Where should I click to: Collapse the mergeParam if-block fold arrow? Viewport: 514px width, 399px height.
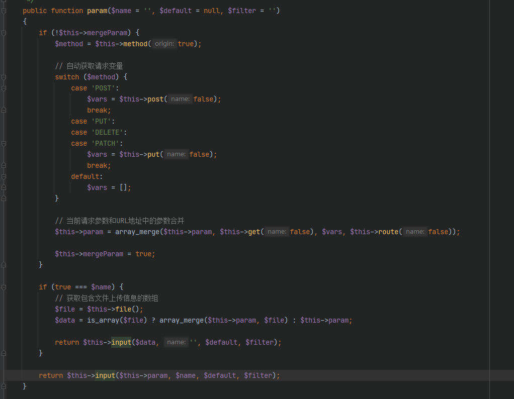4,33
